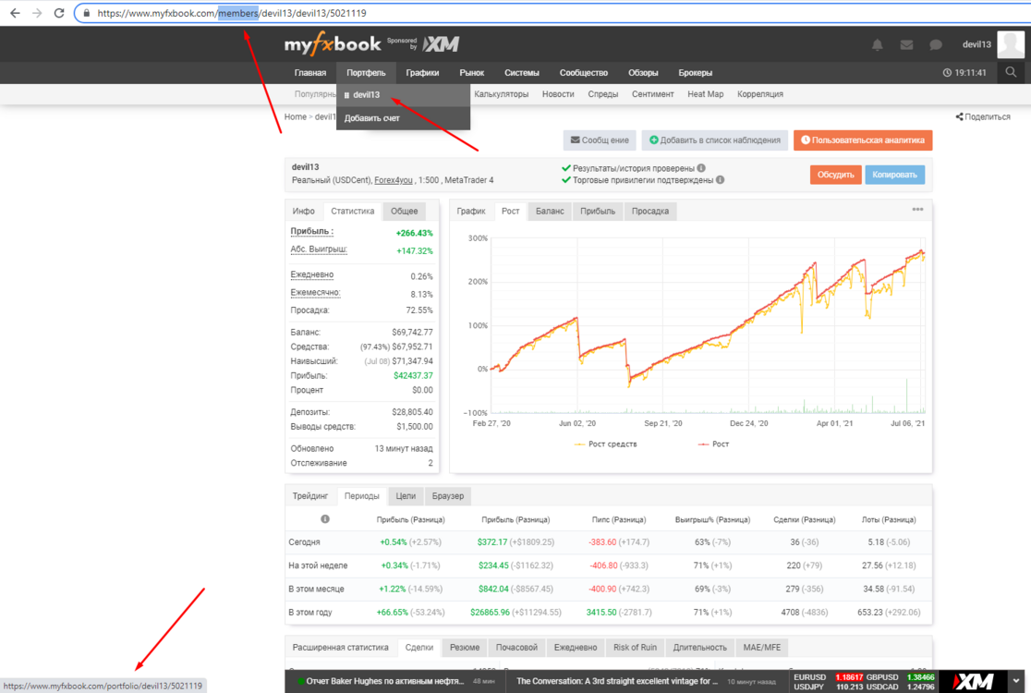
Task: Click the info icon in periods table header
Action: (325, 518)
